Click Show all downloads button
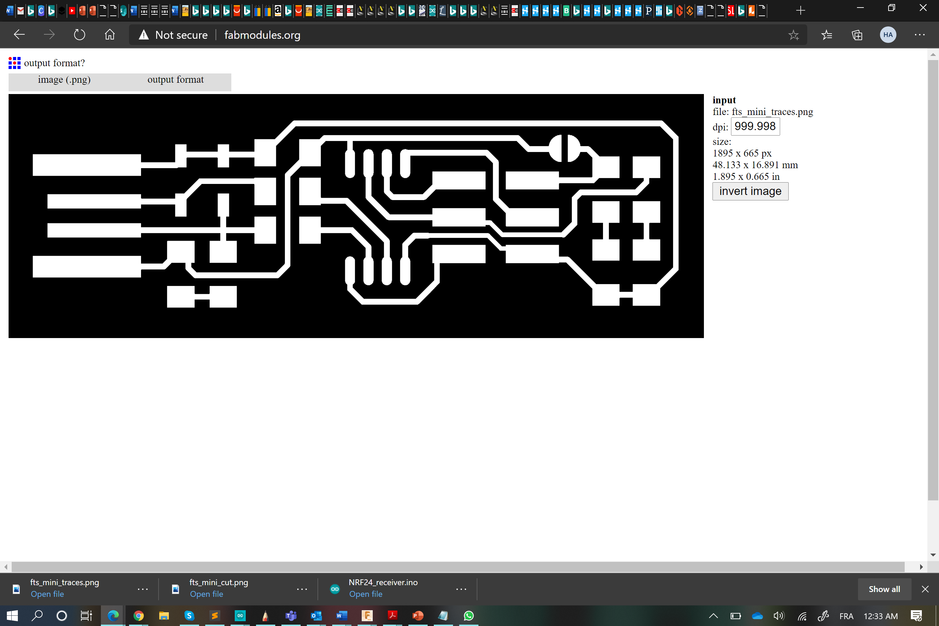 [x=884, y=589]
